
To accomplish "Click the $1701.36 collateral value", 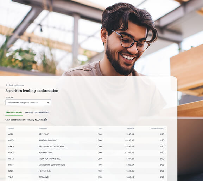I will [129, 153].
